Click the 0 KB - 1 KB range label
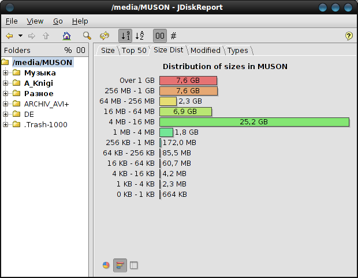The image size is (358, 278). coord(136,195)
